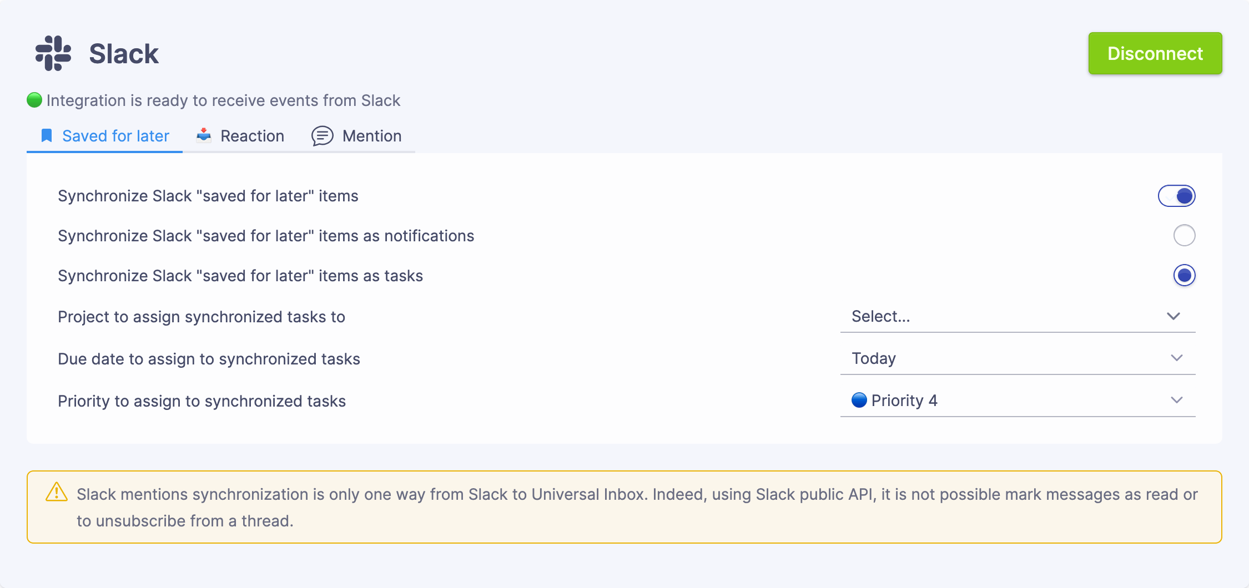Select synchronize items as tasks radio
This screenshot has width=1249, height=588.
coord(1184,276)
